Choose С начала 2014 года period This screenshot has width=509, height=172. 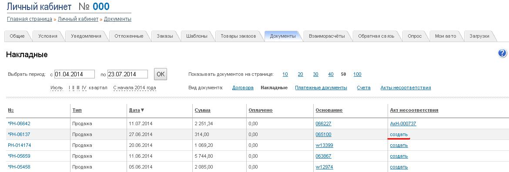pos(134,88)
